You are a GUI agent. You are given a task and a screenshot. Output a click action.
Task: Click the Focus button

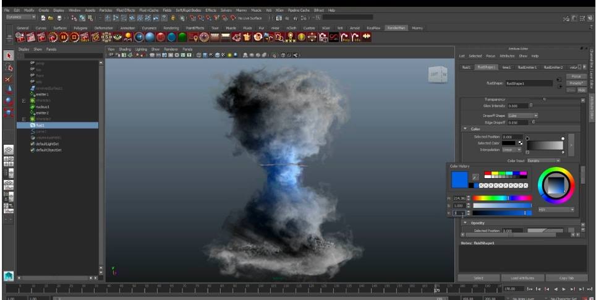point(576,77)
